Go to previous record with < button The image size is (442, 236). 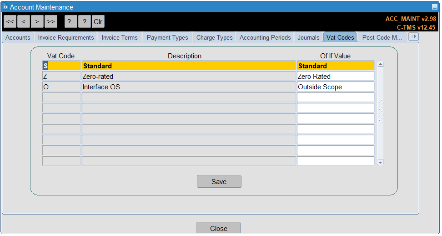[24, 21]
